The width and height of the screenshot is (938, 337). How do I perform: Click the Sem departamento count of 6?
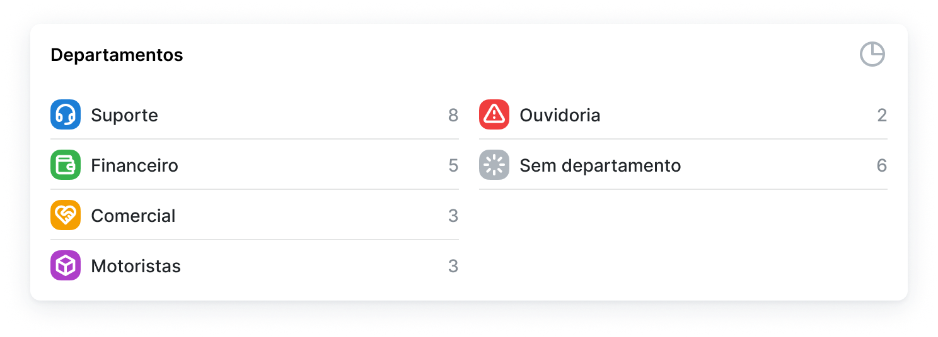tap(882, 166)
